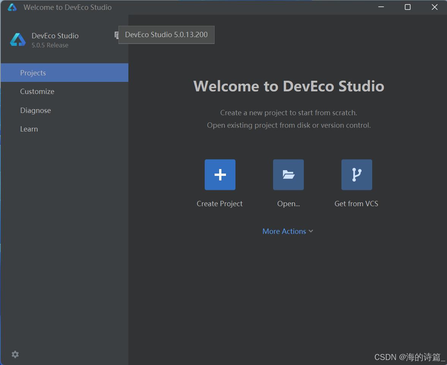Open the Diagnose section

[x=65, y=110]
